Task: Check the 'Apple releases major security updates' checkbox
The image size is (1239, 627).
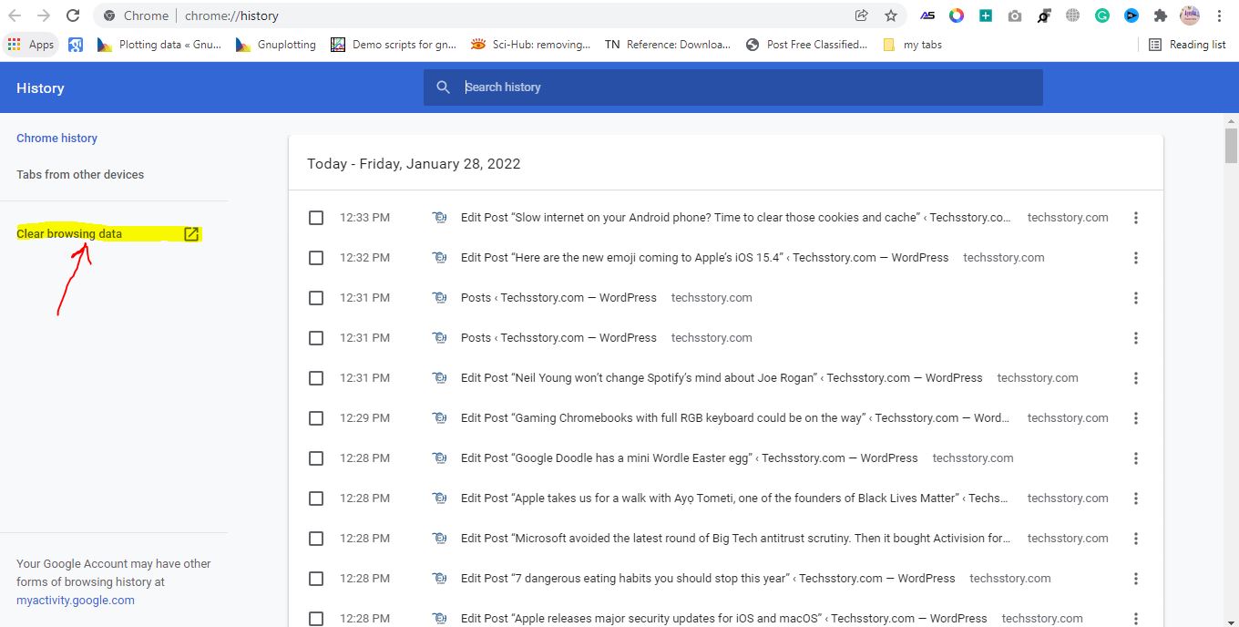Action: pyautogui.click(x=316, y=619)
